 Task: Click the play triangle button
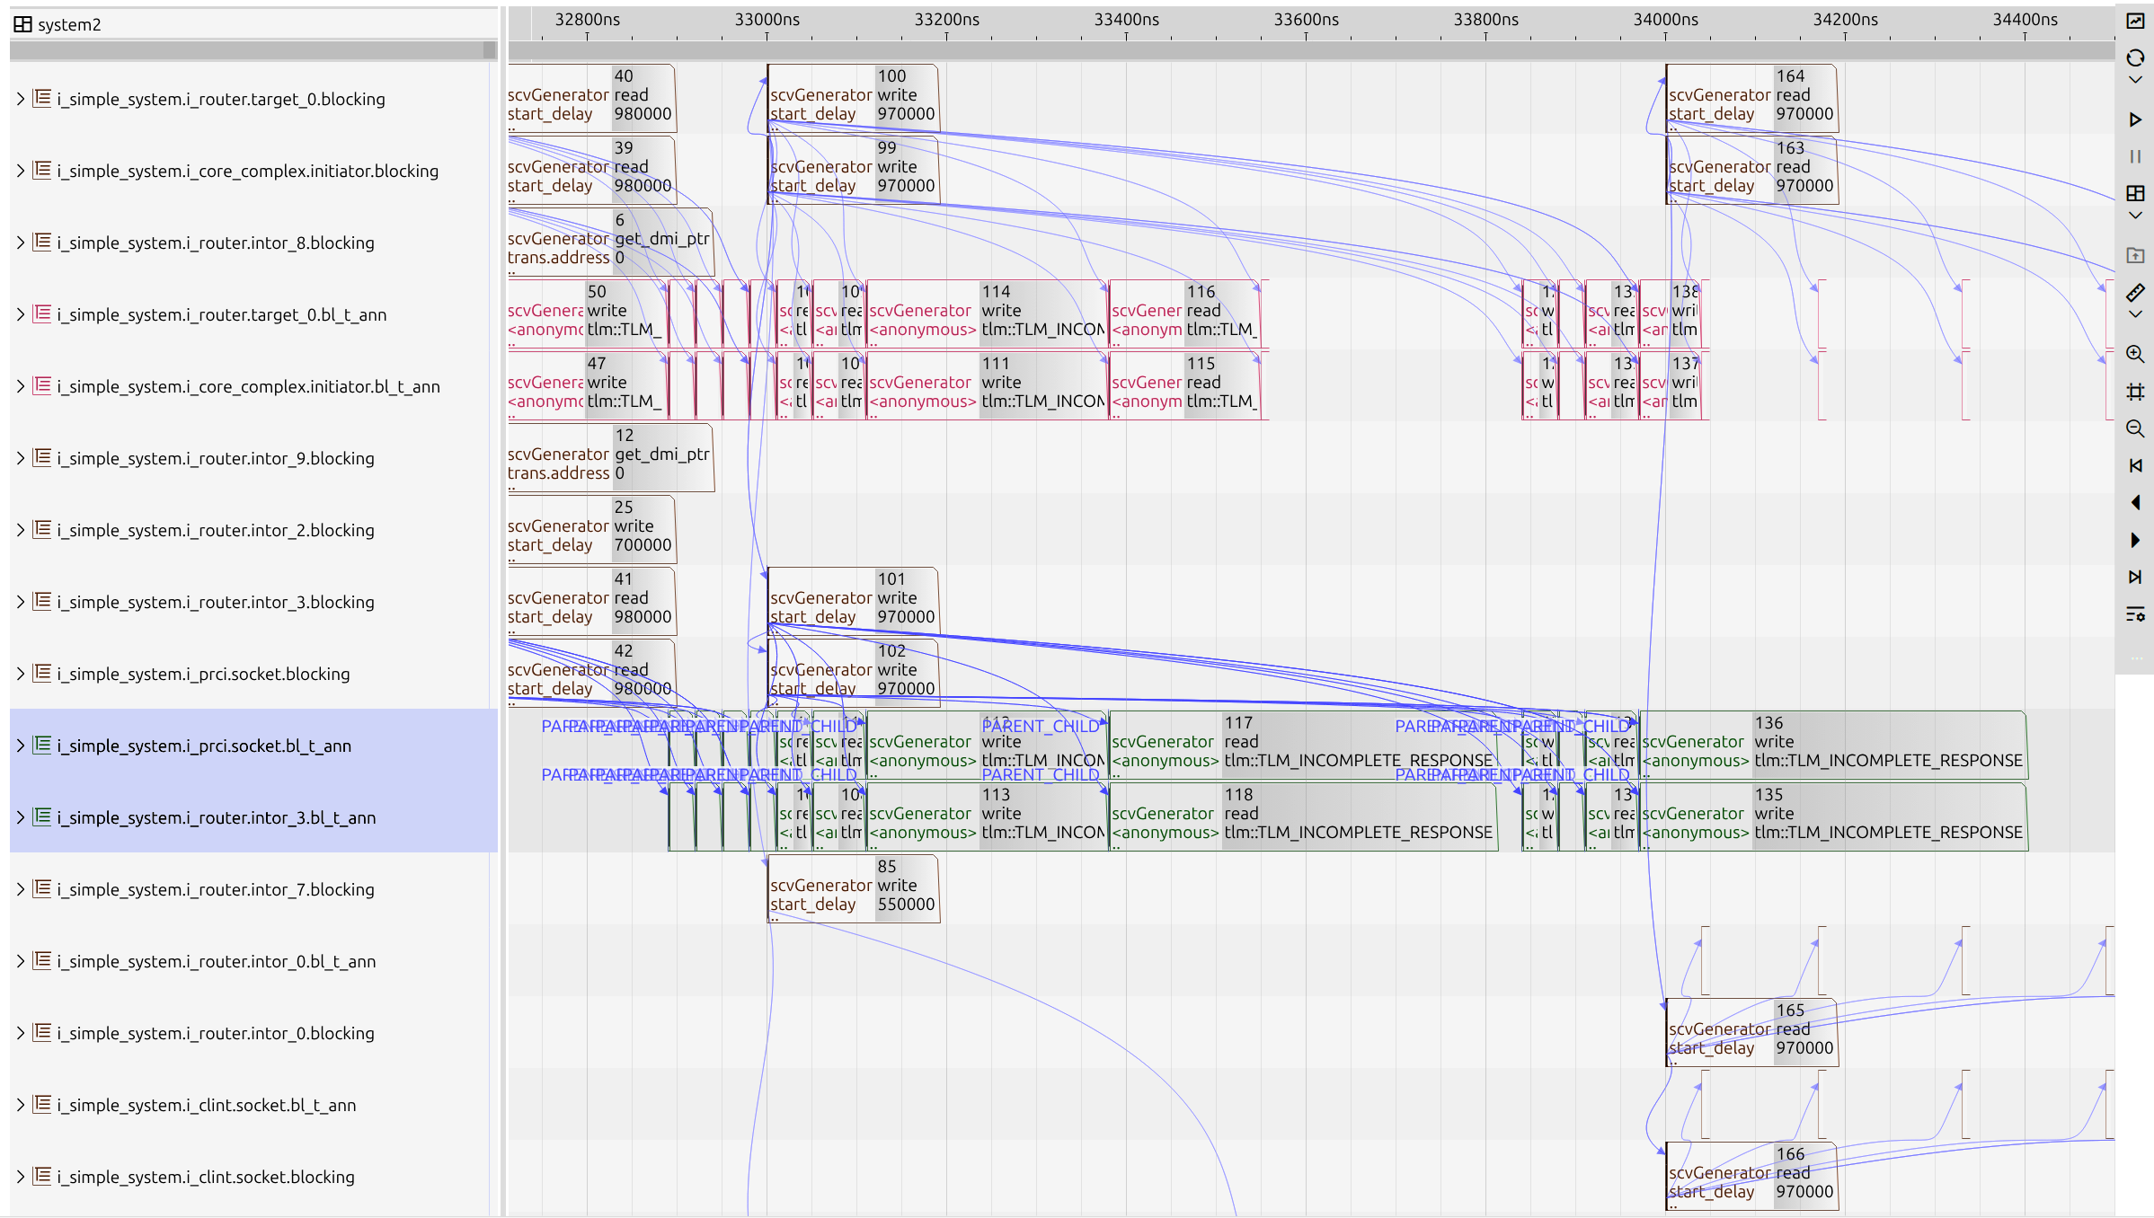click(2135, 119)
